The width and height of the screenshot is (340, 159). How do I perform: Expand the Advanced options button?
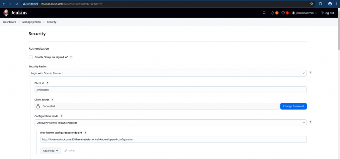pos(50,151)
